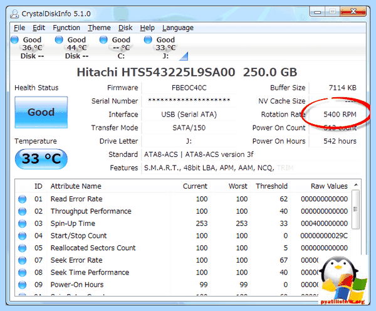Screen dimensions: 376x311
Task: Select the Power-On Hours attribute row
Action: [183, 285]
